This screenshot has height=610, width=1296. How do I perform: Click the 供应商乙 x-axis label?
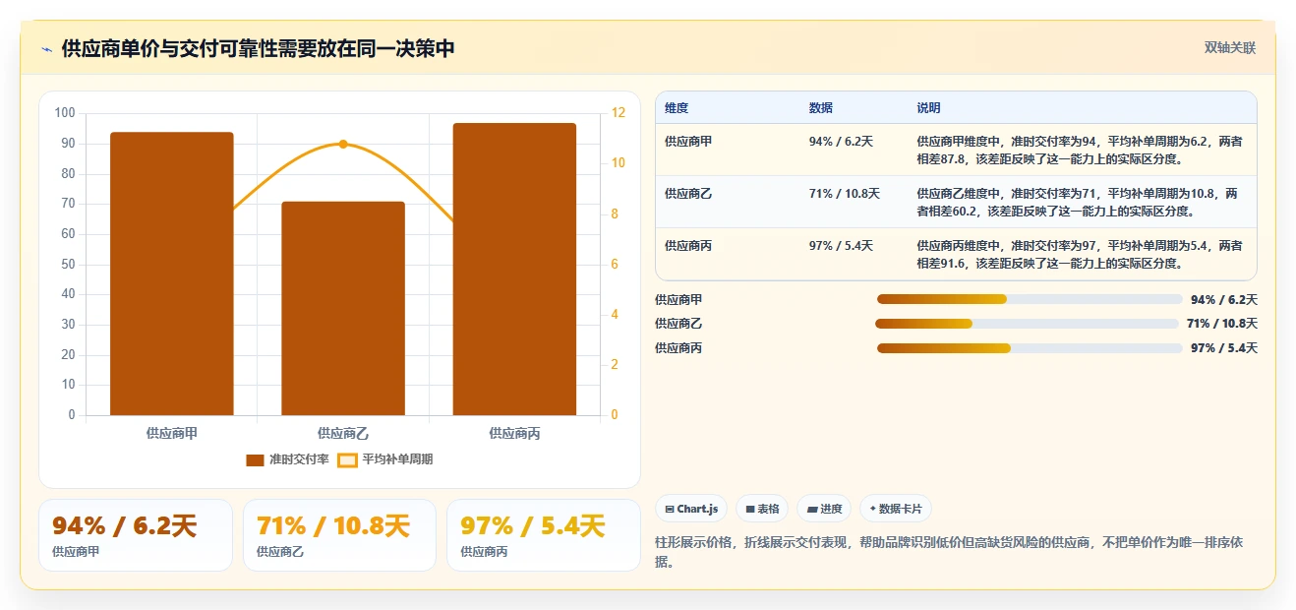[343, 433]
